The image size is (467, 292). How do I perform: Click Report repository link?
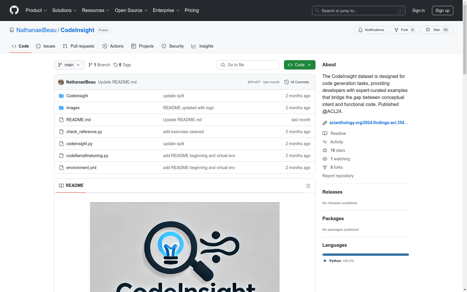(x=338, y=176)
